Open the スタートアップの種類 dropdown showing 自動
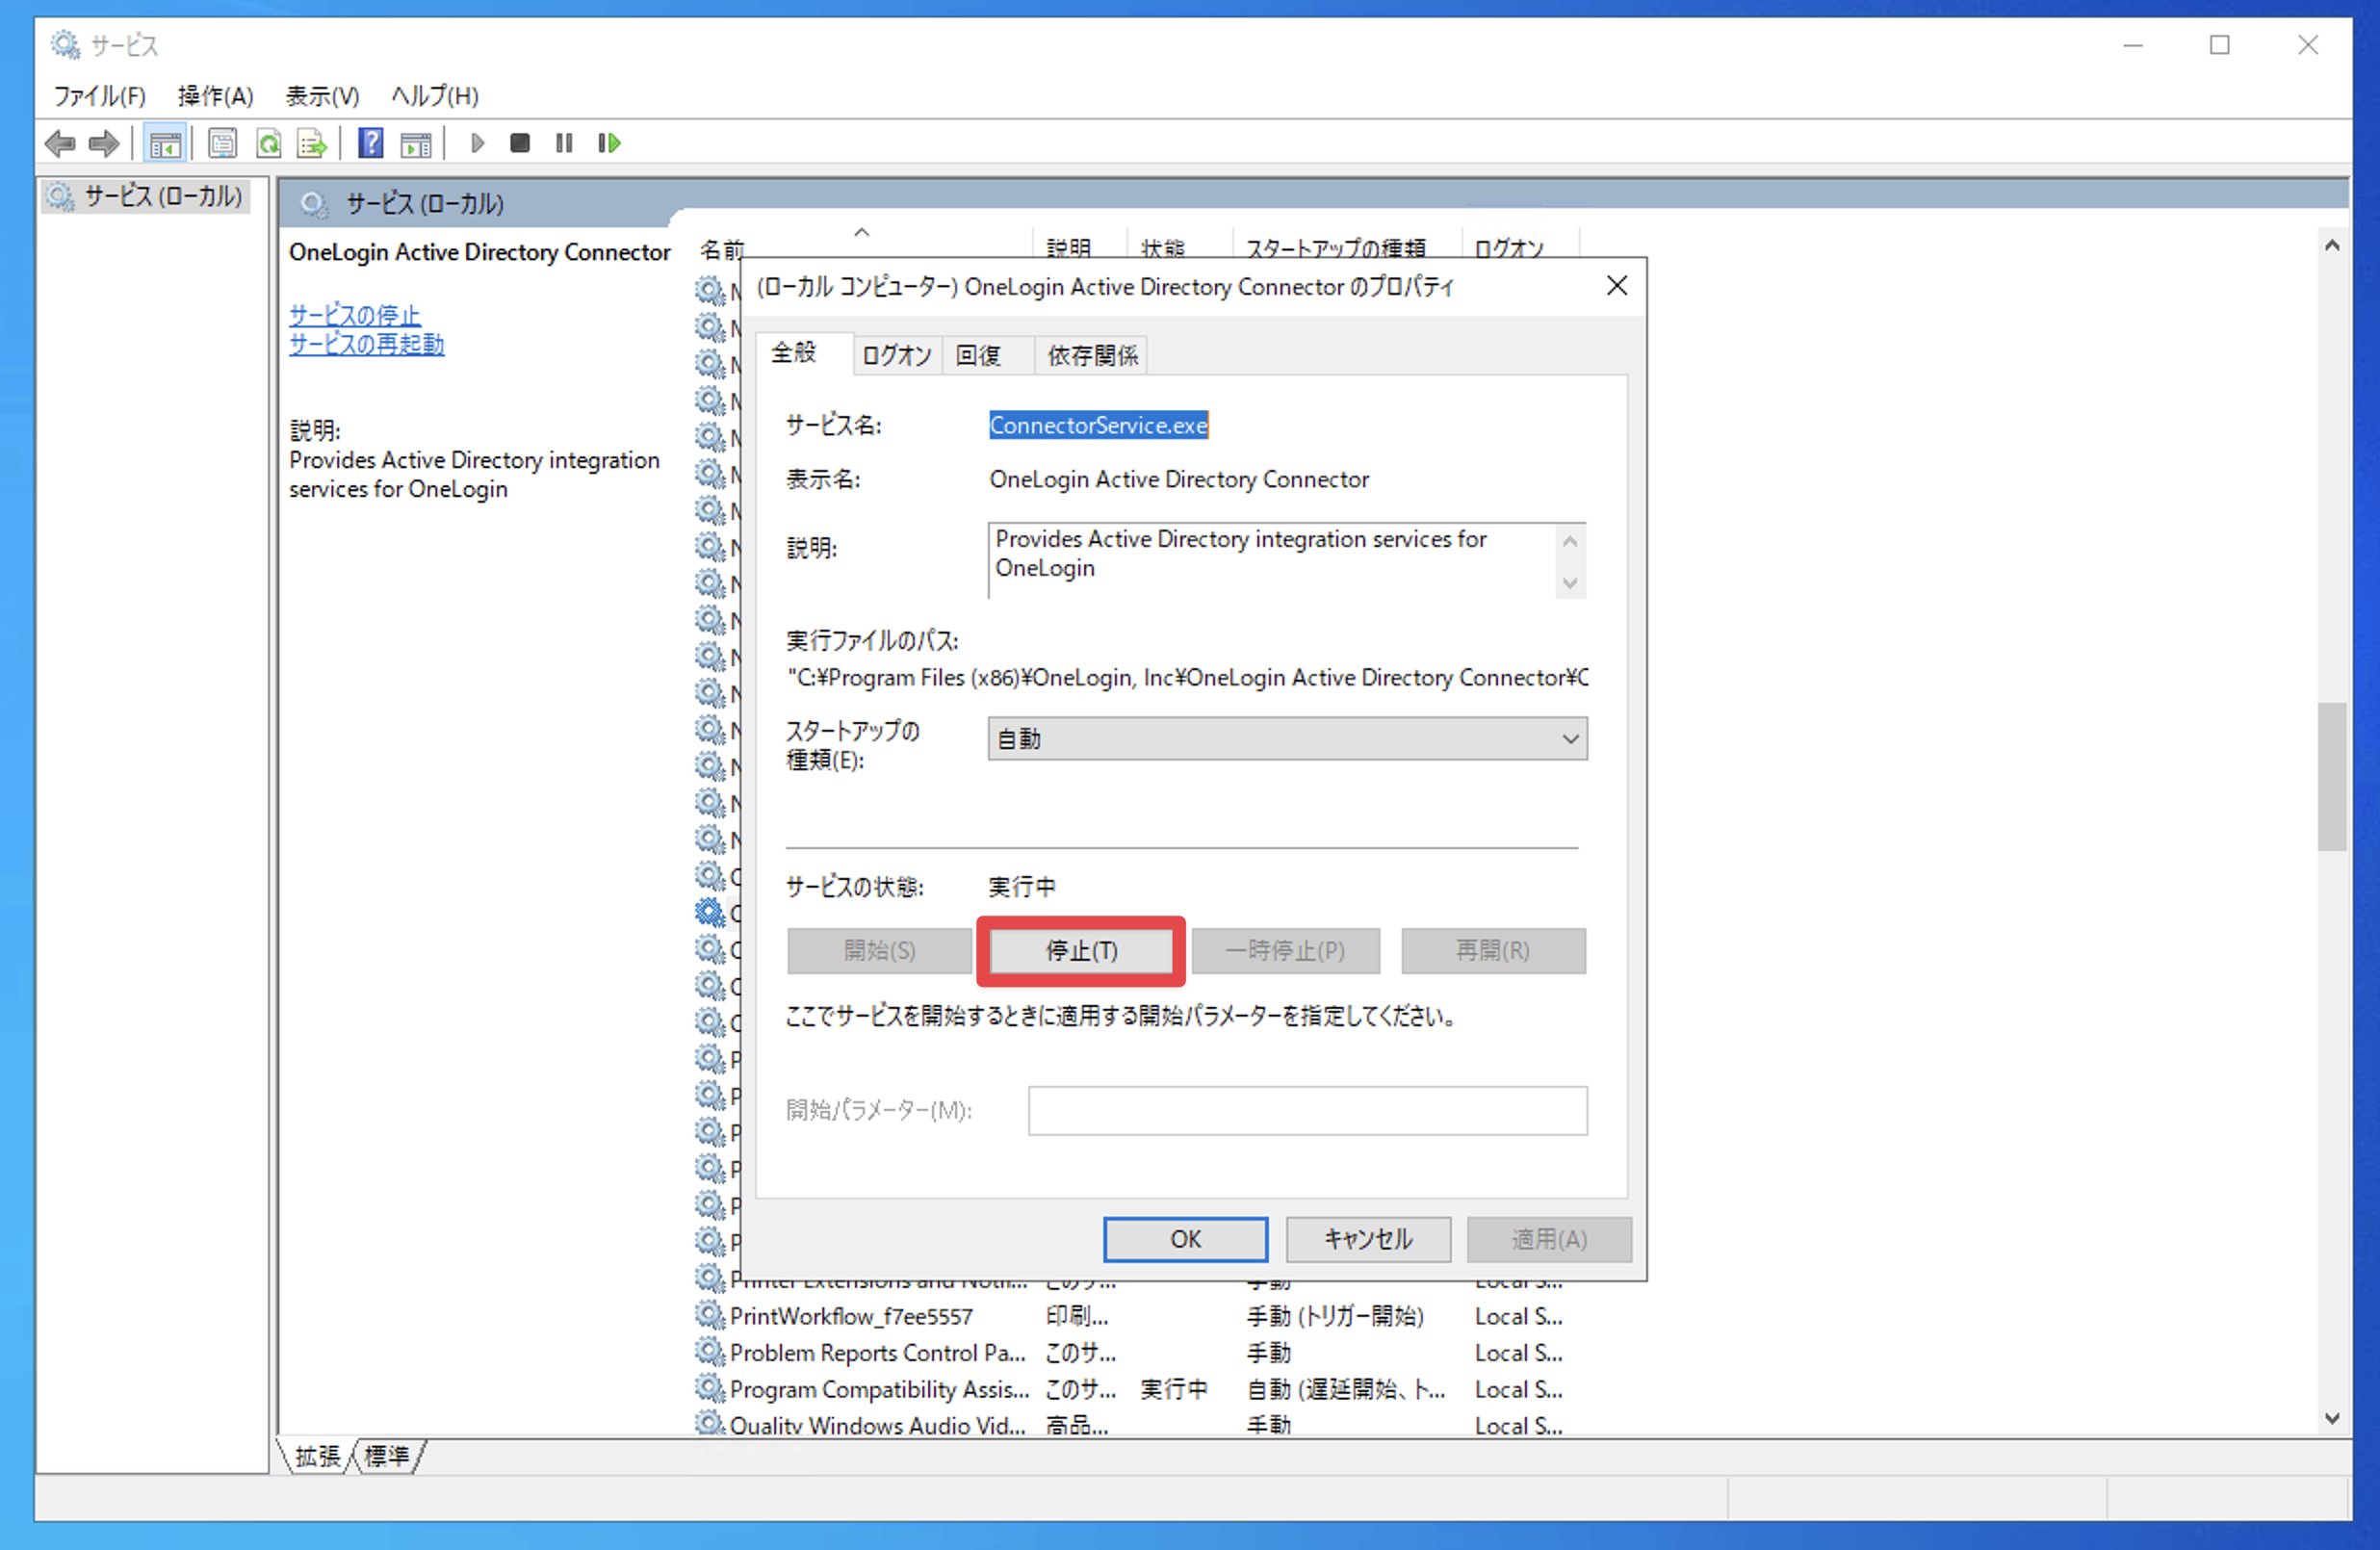The image size is (2380, 1550). [1287, 739]
